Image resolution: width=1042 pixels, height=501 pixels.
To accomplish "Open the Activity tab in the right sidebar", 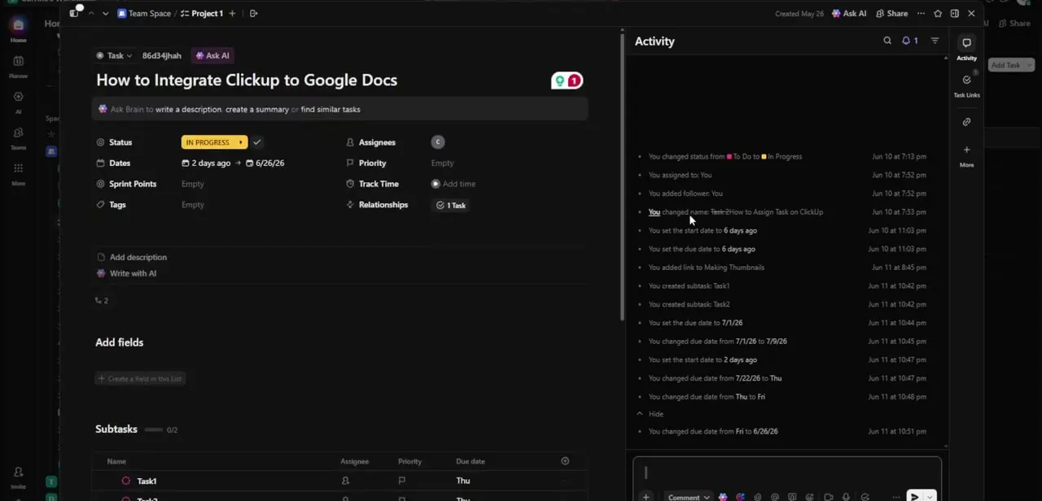I will pyautogui.click(x=966, y=48).
